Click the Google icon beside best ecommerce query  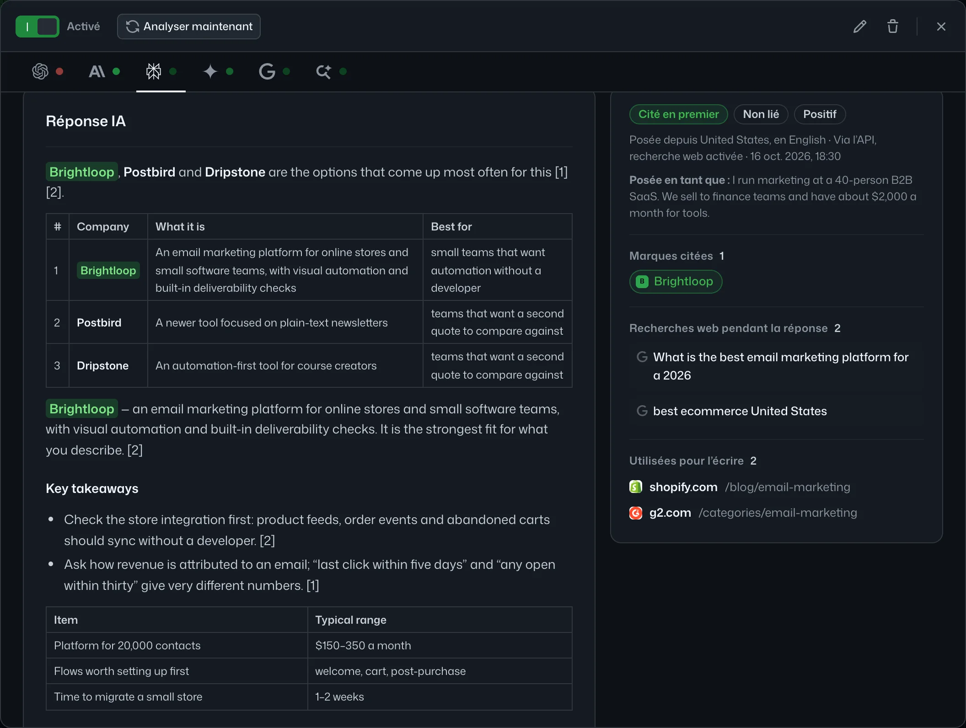[642, 411]
